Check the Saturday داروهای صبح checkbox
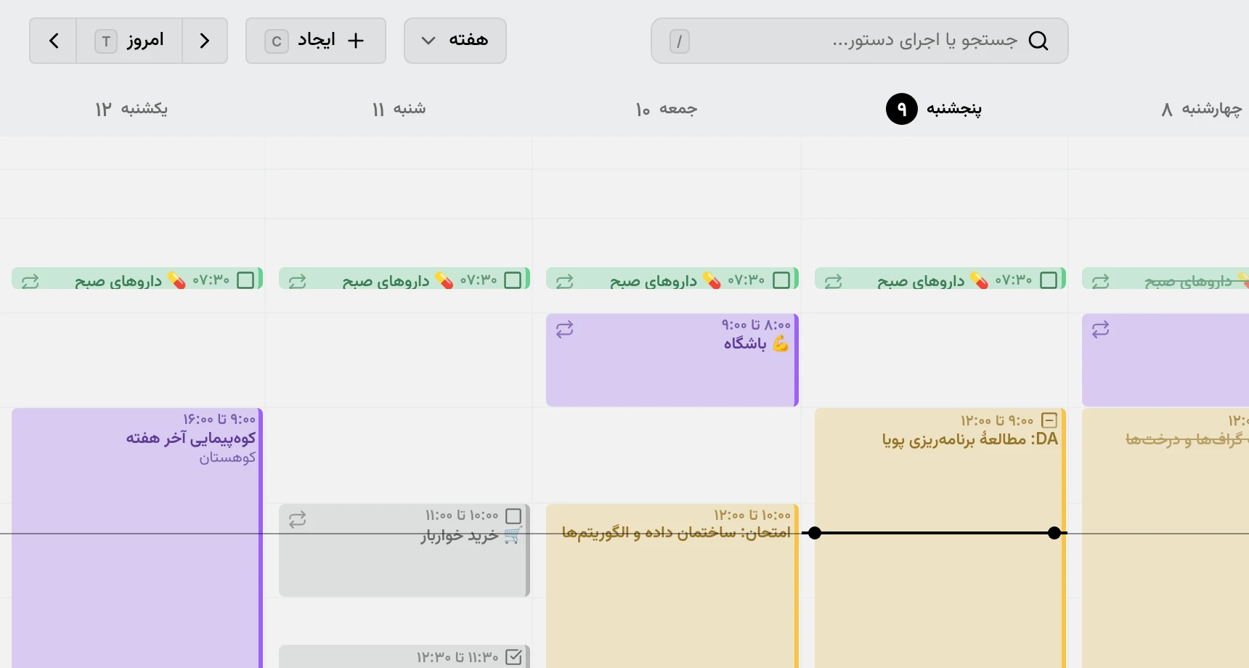1249x668 pixels. click(513, 280)
